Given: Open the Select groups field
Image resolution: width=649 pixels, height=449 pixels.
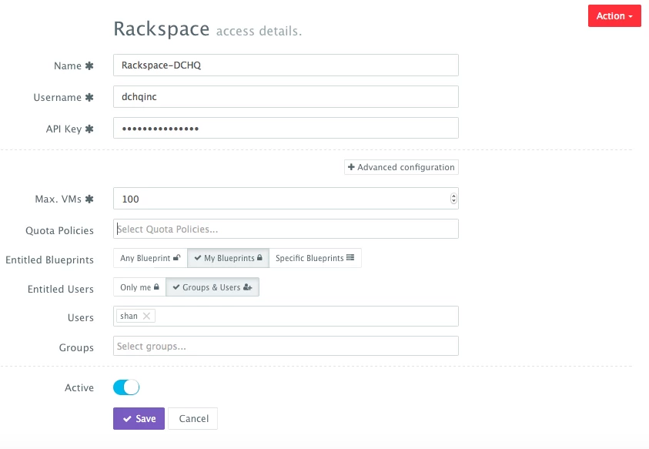Looking at the screenshot, I should pos(286,346).
